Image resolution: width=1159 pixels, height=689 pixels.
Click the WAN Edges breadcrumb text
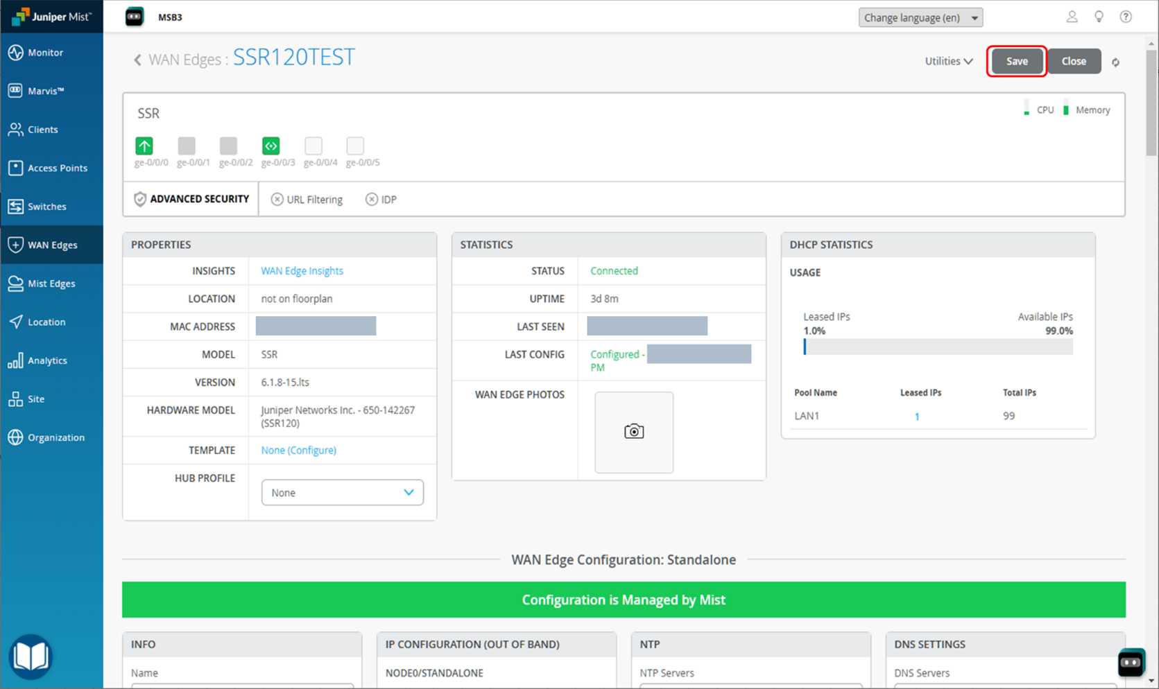pos(184,60)
